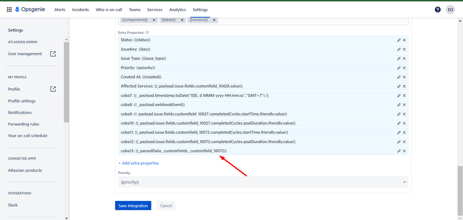Open the Analytics tab

coord(178,10)
